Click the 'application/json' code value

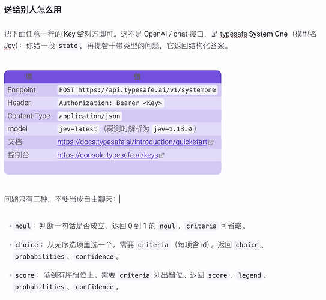tap(89, 116)
